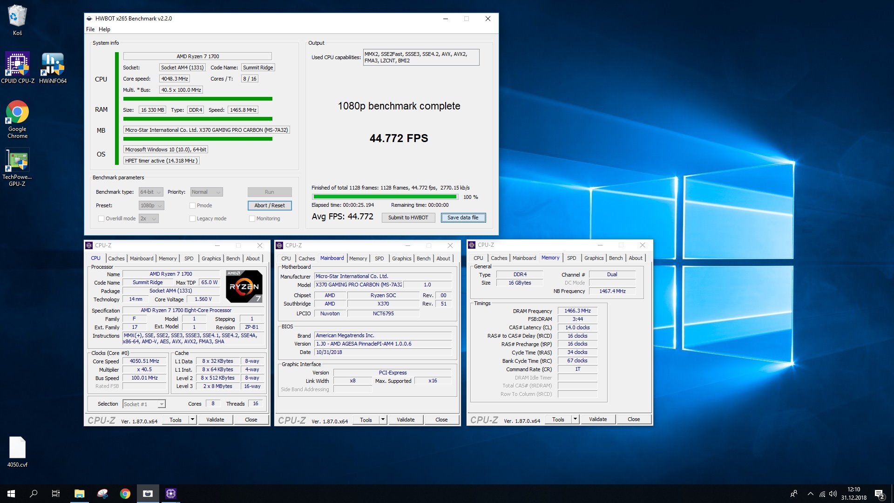
Task: Open the Preset 1080p dropdown
Action: coord(151,205)
